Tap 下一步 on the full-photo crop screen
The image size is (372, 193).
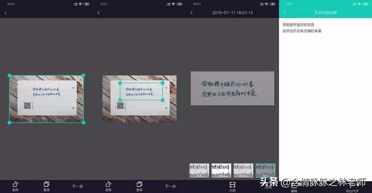click(x=77, y=186)
